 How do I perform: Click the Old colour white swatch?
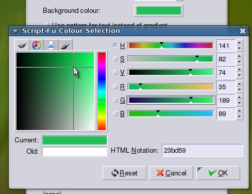pyautogui.click(x=75, y=152)
